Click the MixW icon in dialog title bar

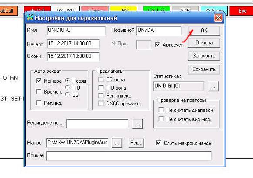point(30,17)
